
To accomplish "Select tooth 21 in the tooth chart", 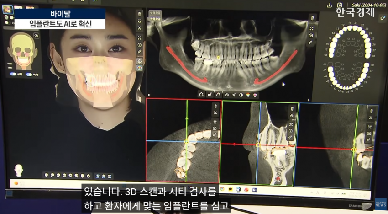I will (356, 28).
